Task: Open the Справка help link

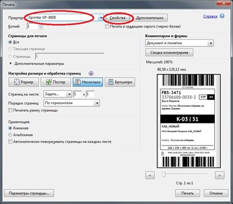Action: (x=210, y=17)
